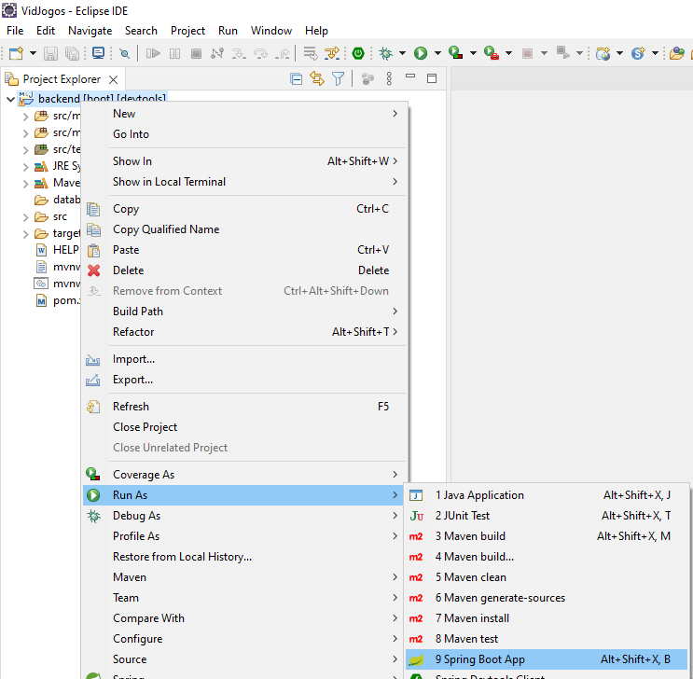Viewport: 693px width, 679px height.
Task: Click the Filter icon in Project Explorer
Action: click(338, 78)
